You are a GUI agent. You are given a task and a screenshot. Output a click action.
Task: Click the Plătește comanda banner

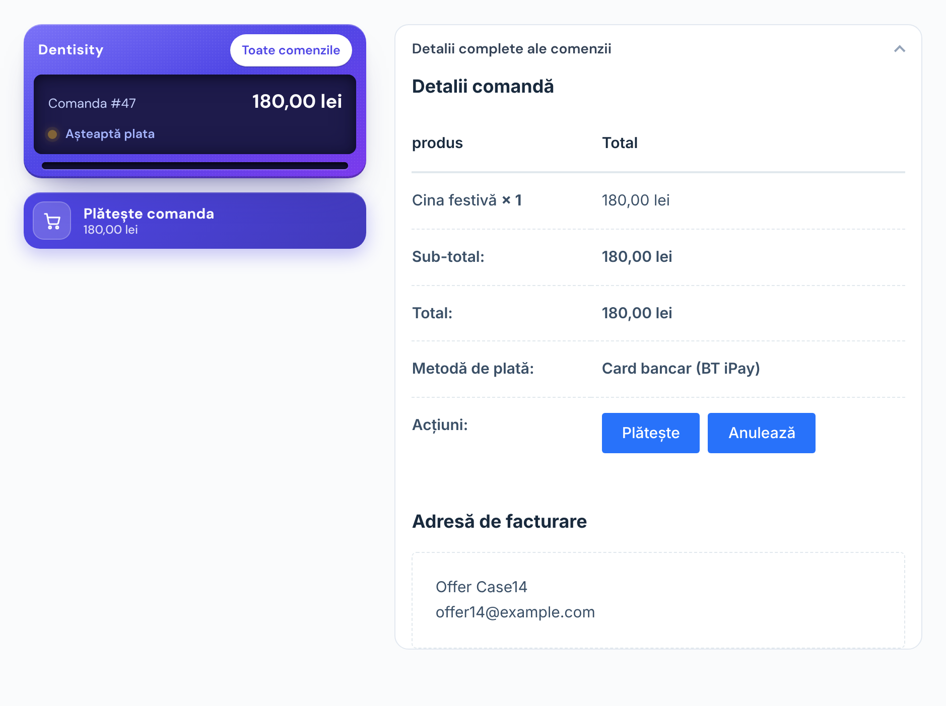[195, 221]
